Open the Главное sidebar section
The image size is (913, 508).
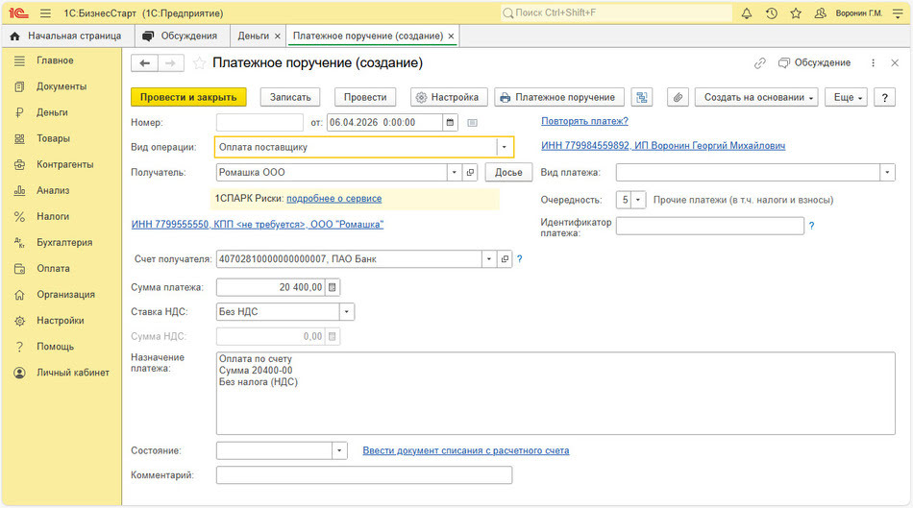pyautogui.click(x=55, y=60)
